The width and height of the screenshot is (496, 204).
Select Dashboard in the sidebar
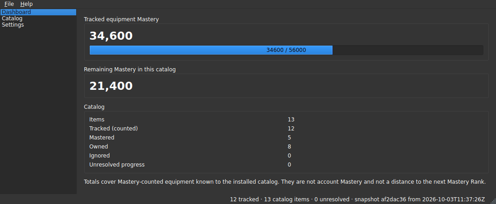pyautogui.click(x=38, y=12)
